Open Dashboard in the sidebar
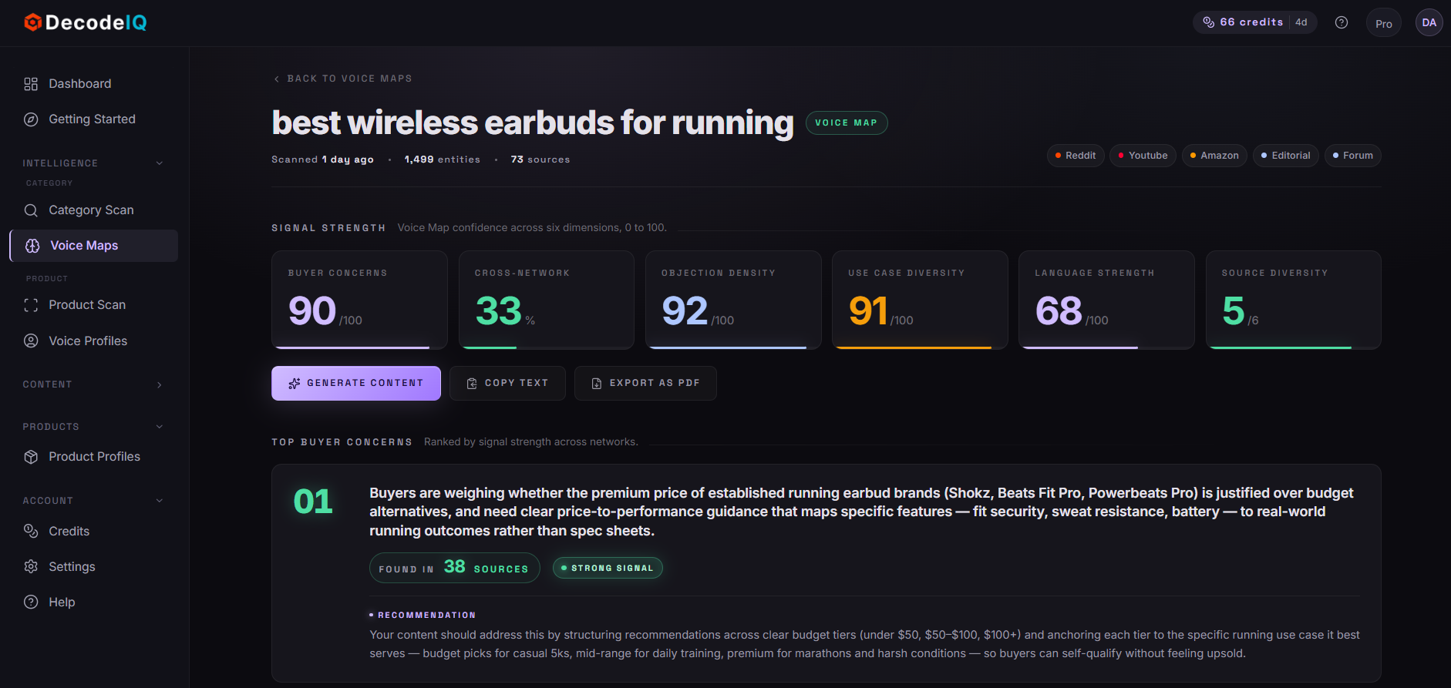The image size is (1451, 688). tap(94, 84)
